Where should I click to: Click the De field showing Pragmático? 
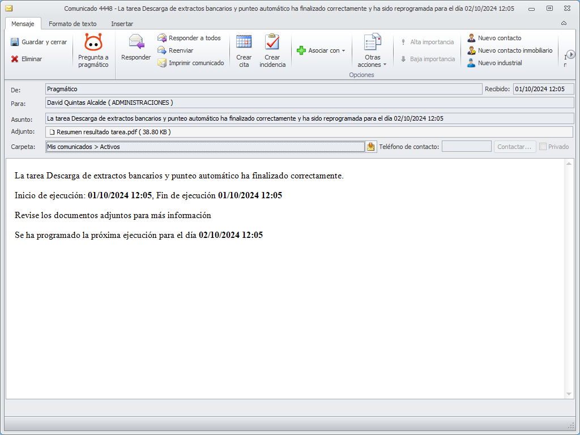pos(264,89)
